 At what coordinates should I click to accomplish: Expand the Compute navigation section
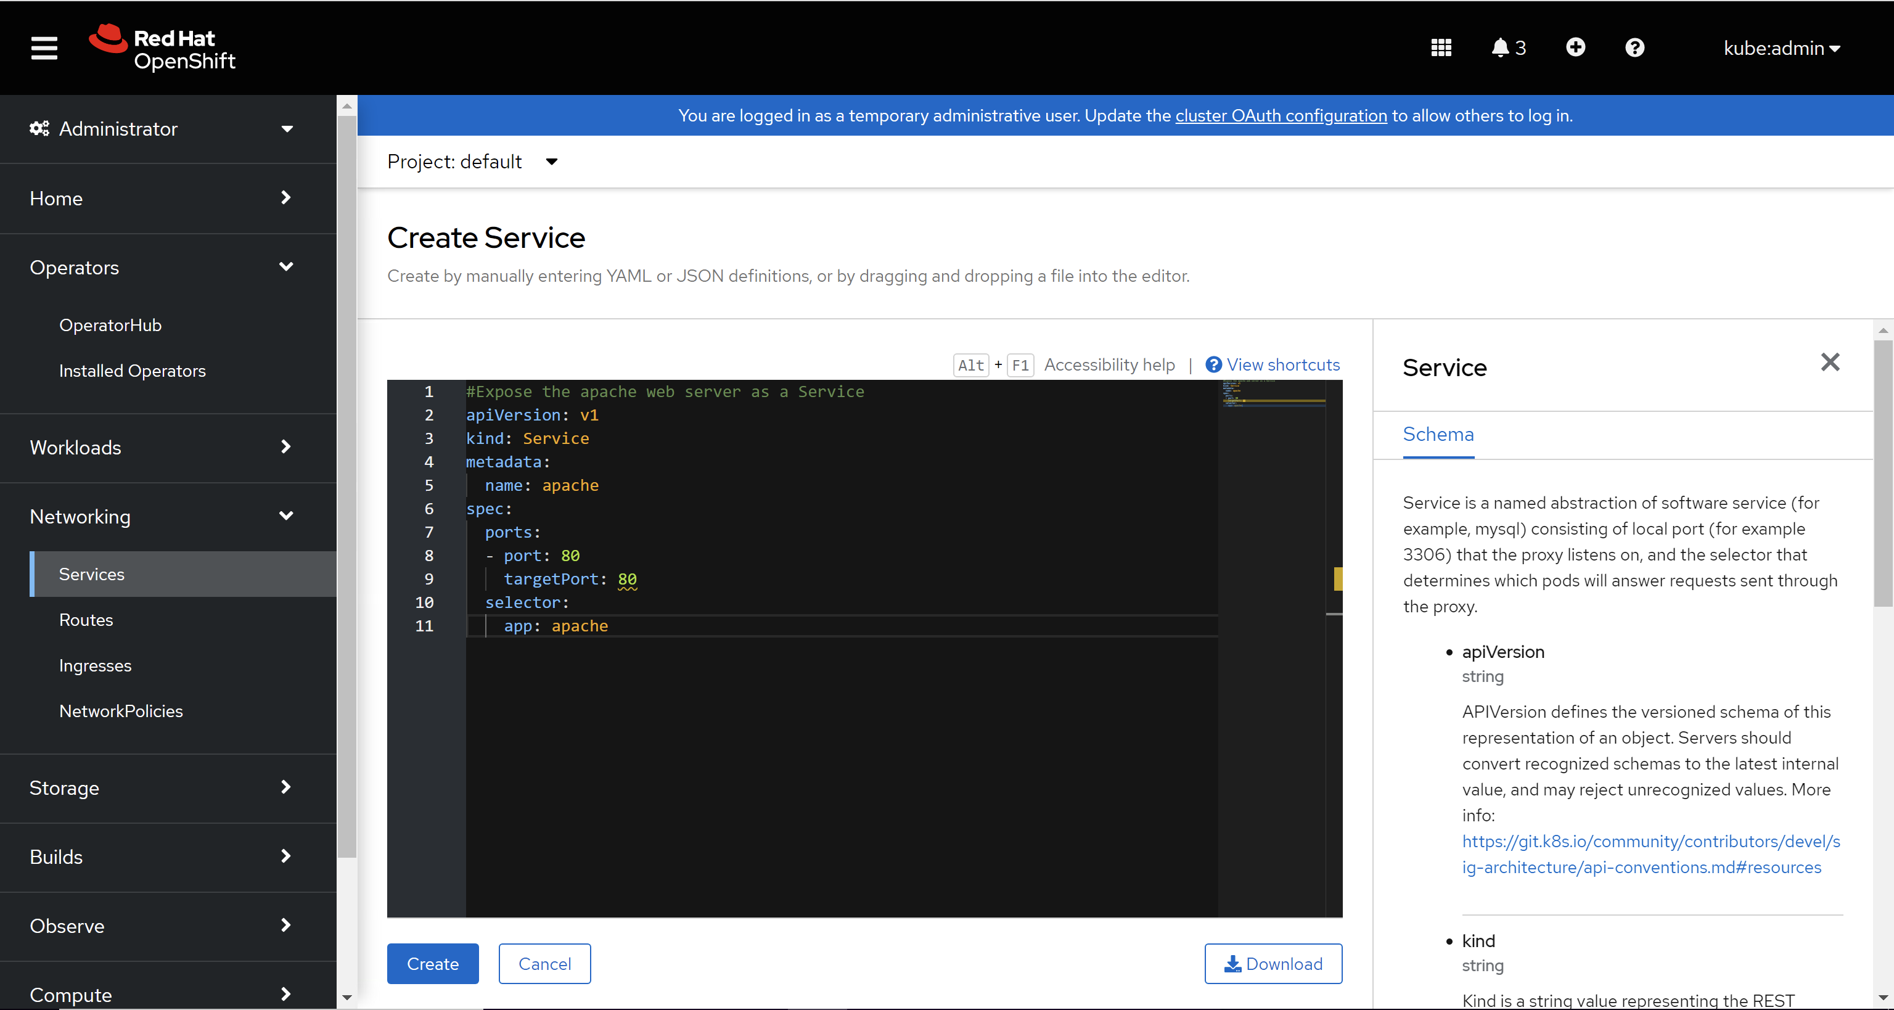click(162, 994)
